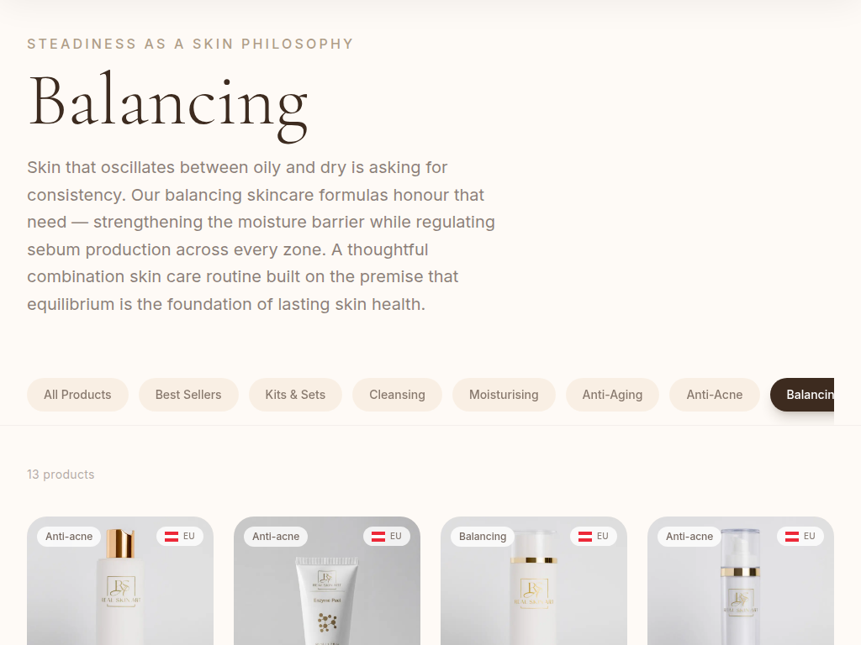Choose the Moisturising filter pill
Image resolution: width=861 pixels, height=645 pixels.
[504, 395]
